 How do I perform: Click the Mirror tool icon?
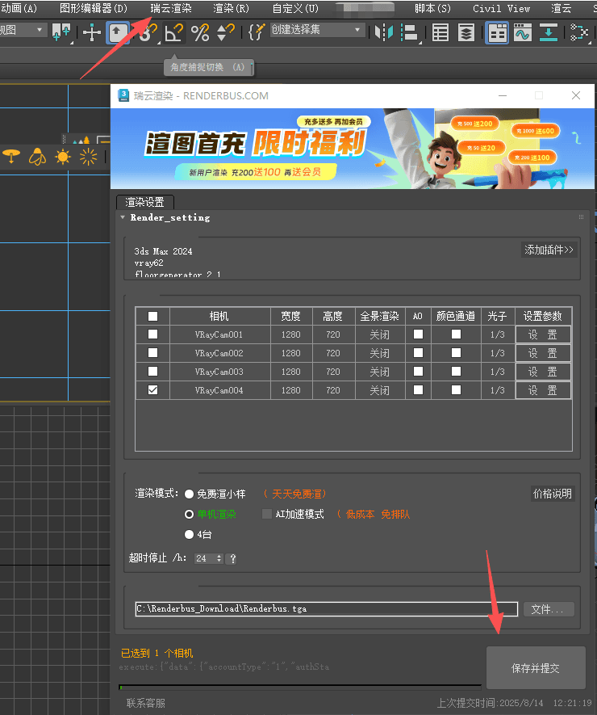coord(384,32)
